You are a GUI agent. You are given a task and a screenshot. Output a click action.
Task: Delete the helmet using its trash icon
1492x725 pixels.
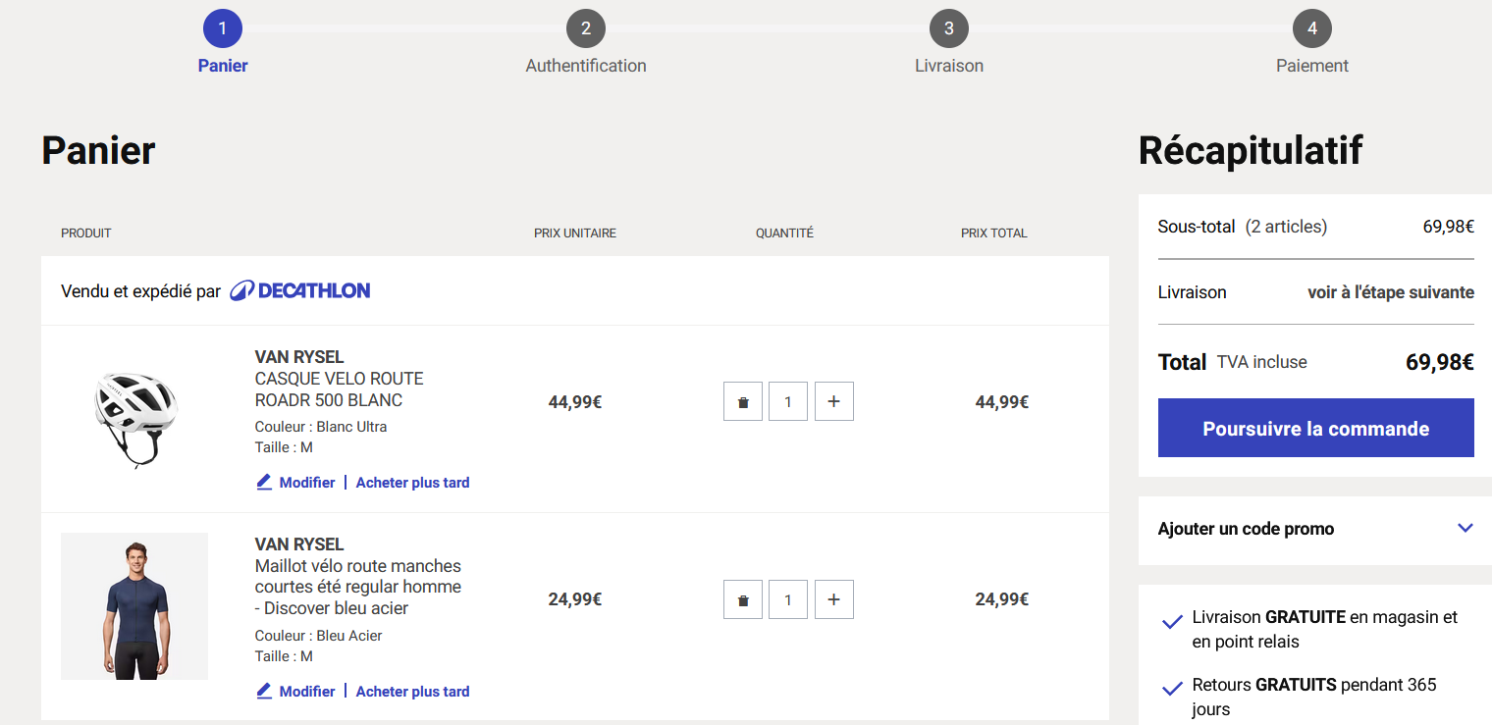[743, 401]
